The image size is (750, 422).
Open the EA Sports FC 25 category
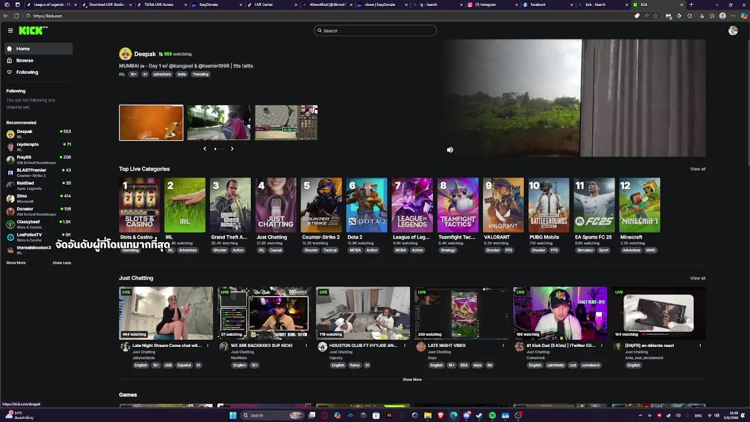594,205
